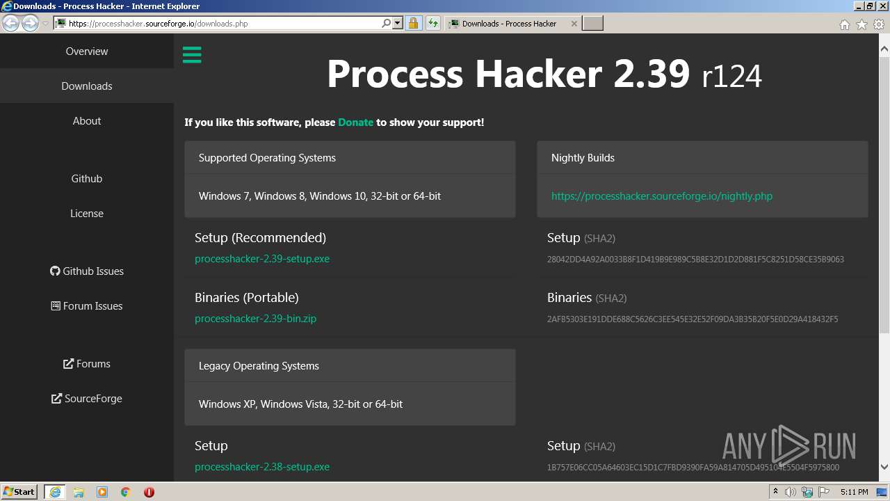Open the media player taskbar icon
The image size is (890, 501).
click(102, 491)
